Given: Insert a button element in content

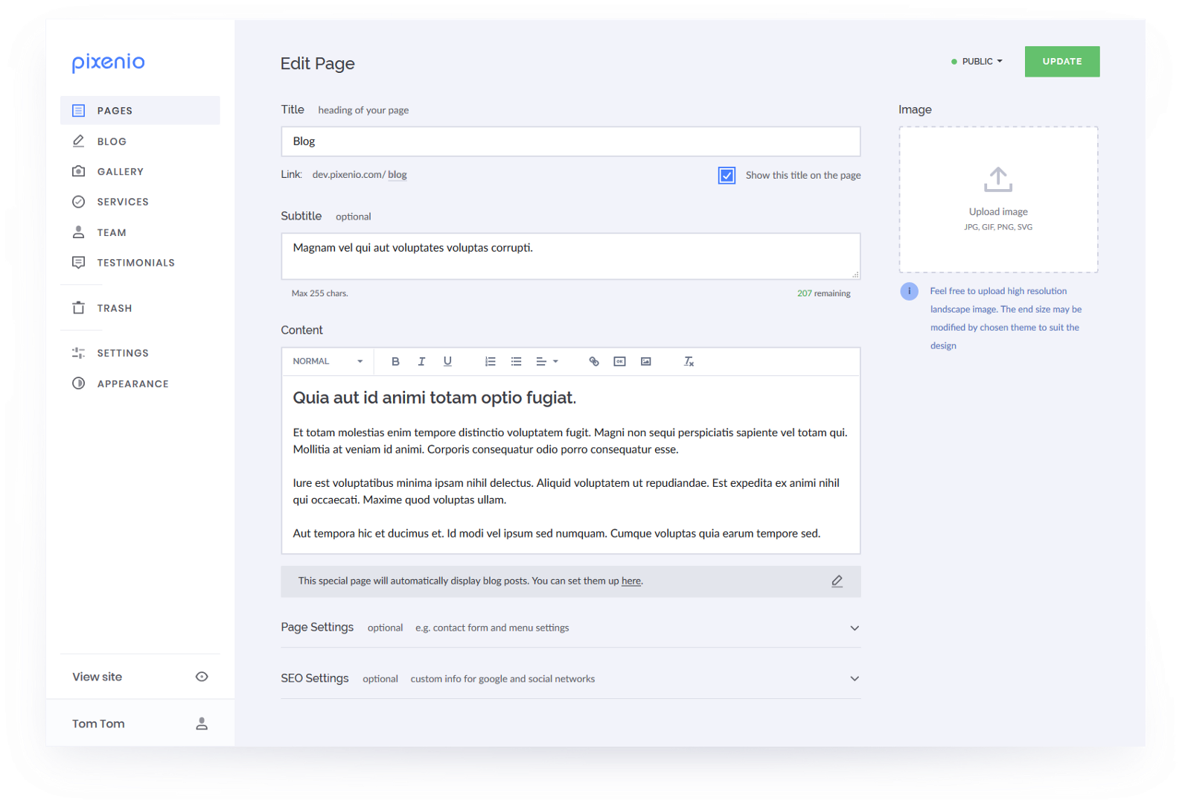Looking at the screenshot, I should pyautogui.click(x=619, y=362).
